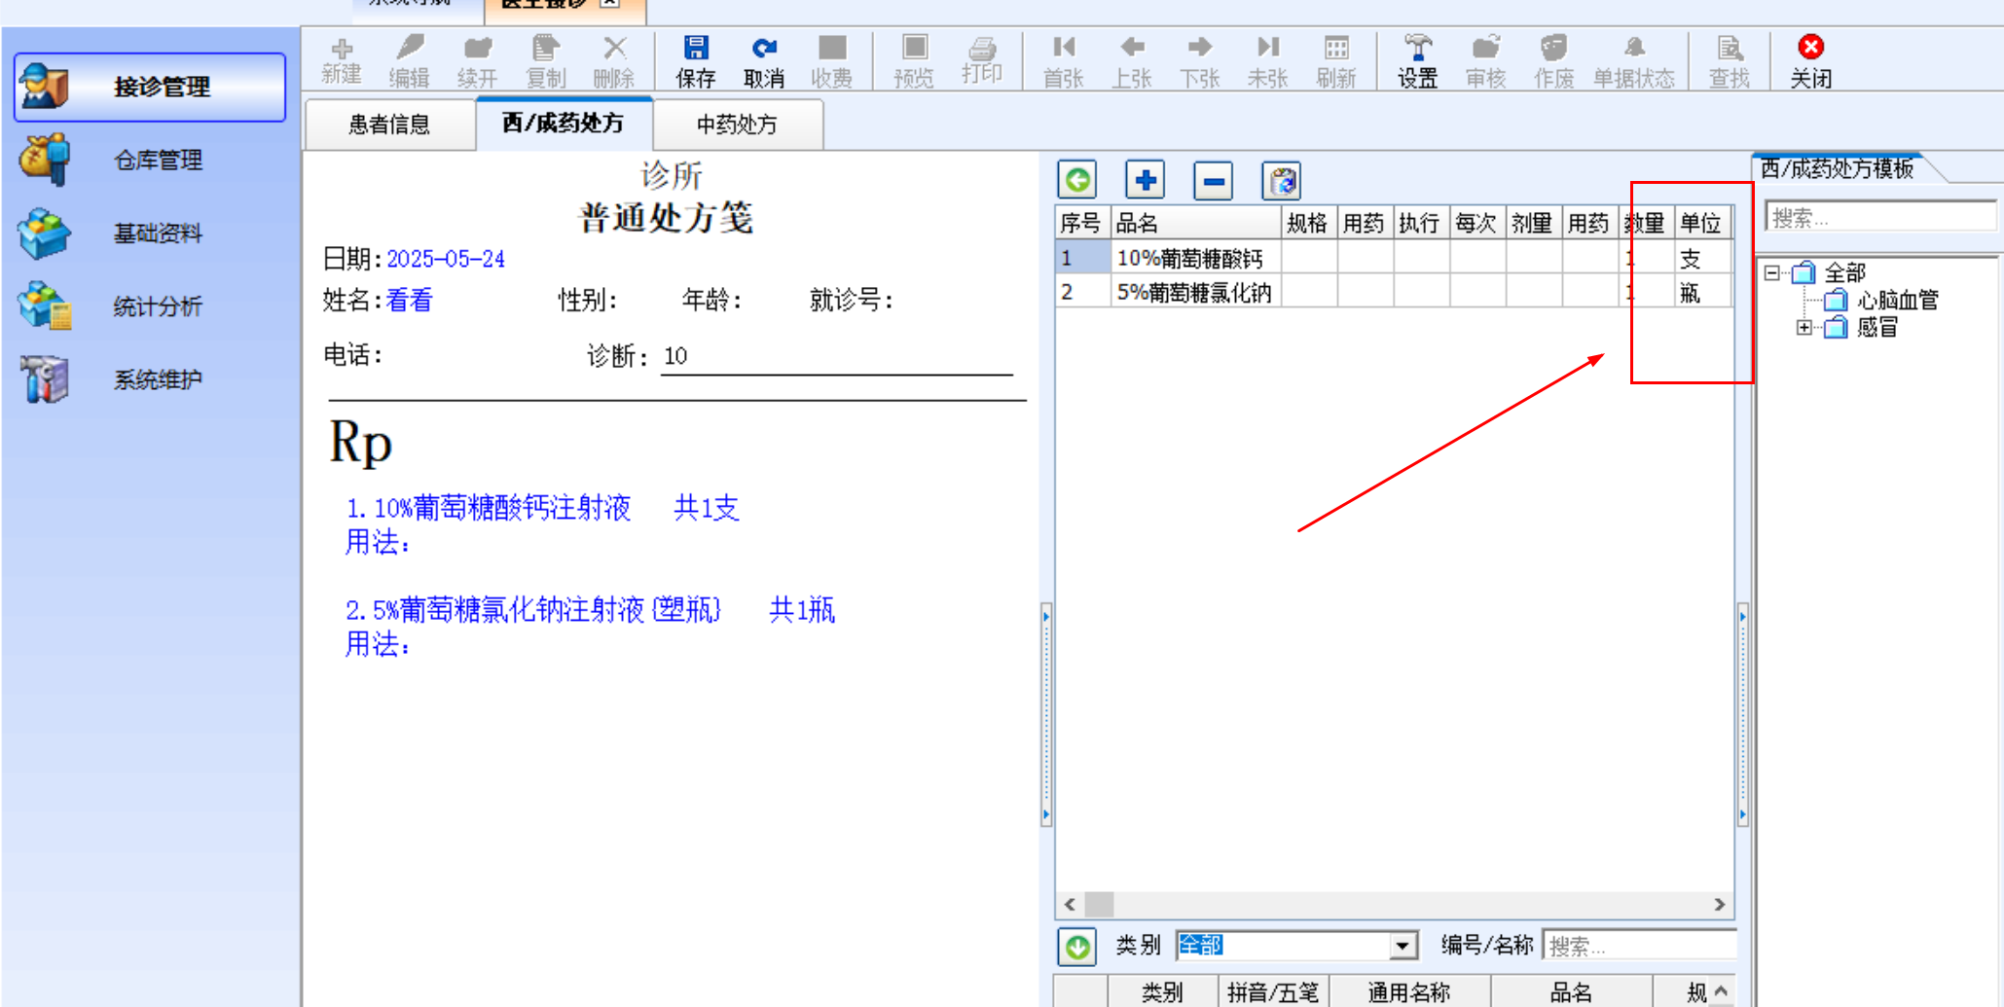Open 接诊管理 in the sidebar
This screenshot has width=2004, height=1007.
[150, 87]
